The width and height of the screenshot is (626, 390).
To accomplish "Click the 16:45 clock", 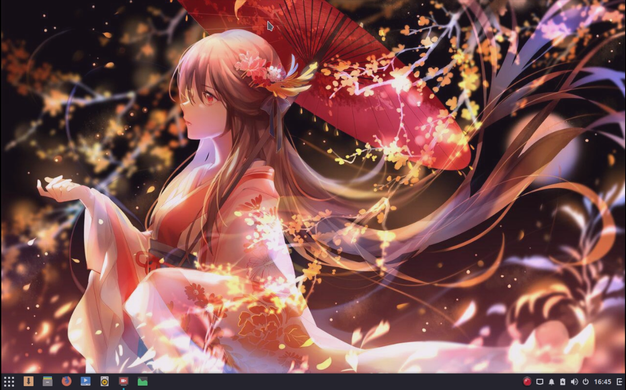I will [603, 382].
